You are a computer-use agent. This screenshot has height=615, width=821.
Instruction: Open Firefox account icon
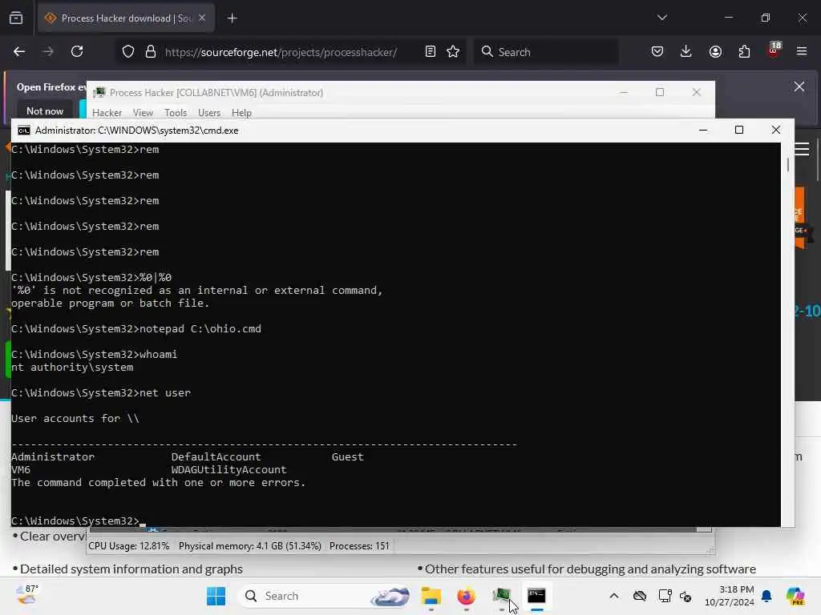[715, 52]
